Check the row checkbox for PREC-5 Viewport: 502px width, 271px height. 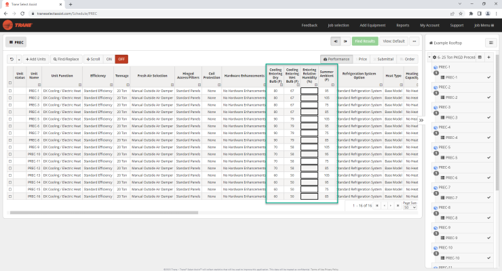coord(10,119)
